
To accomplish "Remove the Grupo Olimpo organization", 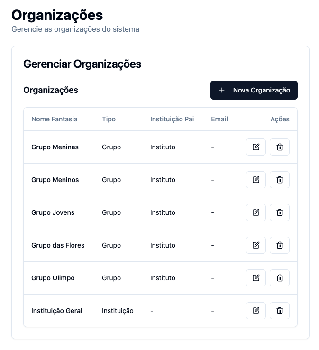I will [x=279, y=278].
